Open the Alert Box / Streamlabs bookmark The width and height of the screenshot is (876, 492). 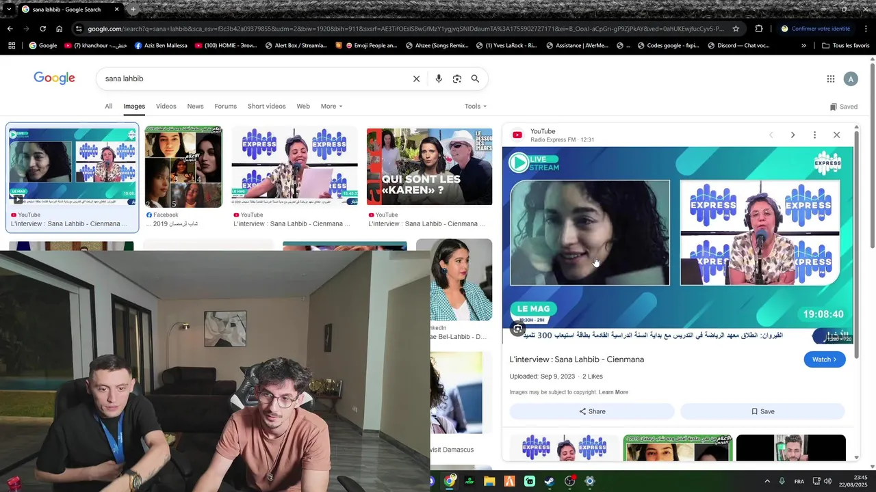tap(295, 46)
